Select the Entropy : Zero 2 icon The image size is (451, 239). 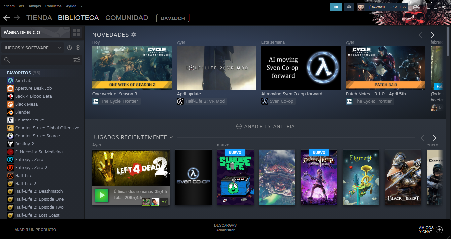[x=10, y=167]
